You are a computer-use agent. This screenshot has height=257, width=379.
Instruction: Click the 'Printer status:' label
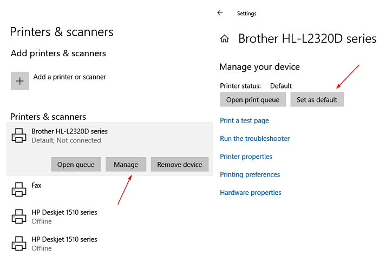pos(240,86)
